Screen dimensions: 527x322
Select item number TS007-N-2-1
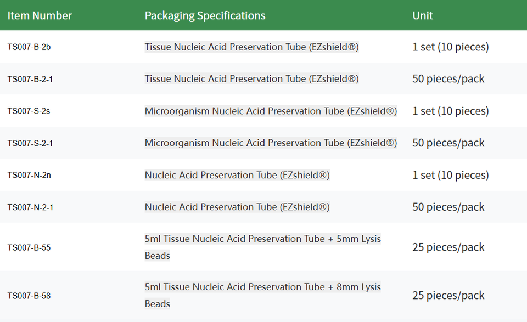(x=30, y=207)
